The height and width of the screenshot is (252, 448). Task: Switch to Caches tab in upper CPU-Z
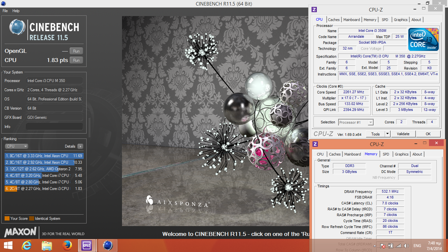[x=334, y=20]
